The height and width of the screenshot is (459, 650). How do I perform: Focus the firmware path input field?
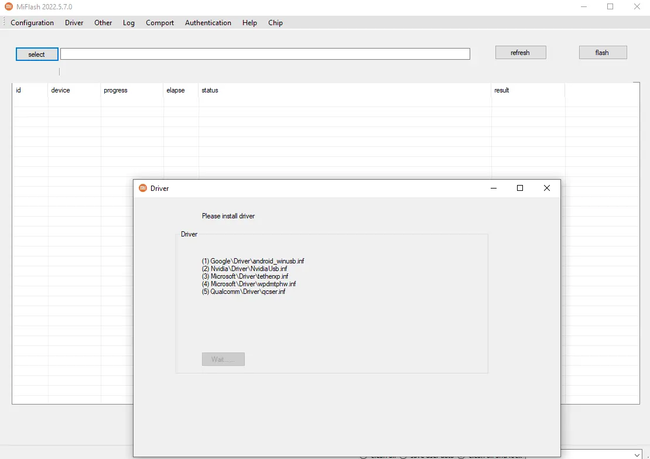[265, 54]
